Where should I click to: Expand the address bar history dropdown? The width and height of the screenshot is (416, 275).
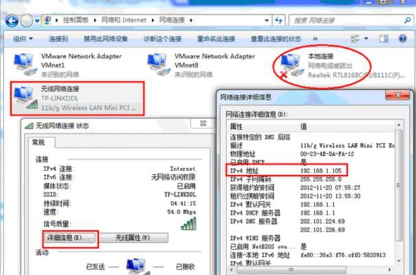[x=266, y=21]
